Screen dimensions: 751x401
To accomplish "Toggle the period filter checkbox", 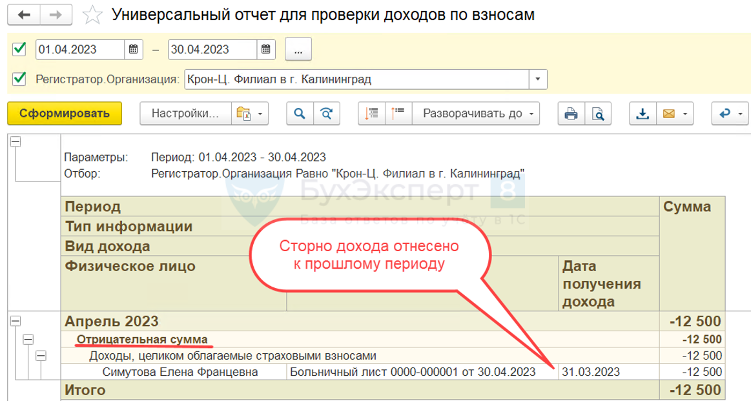I will tap(19, 48).
